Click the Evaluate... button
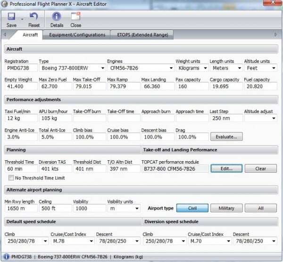283x262 pixels. [226, 137]
